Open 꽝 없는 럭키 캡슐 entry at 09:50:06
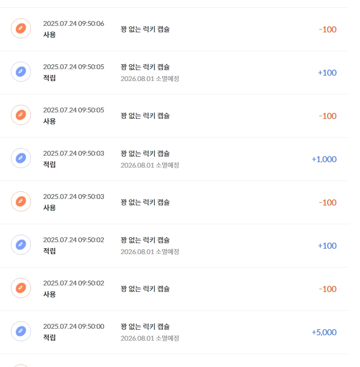 click(x=145, y=29)
